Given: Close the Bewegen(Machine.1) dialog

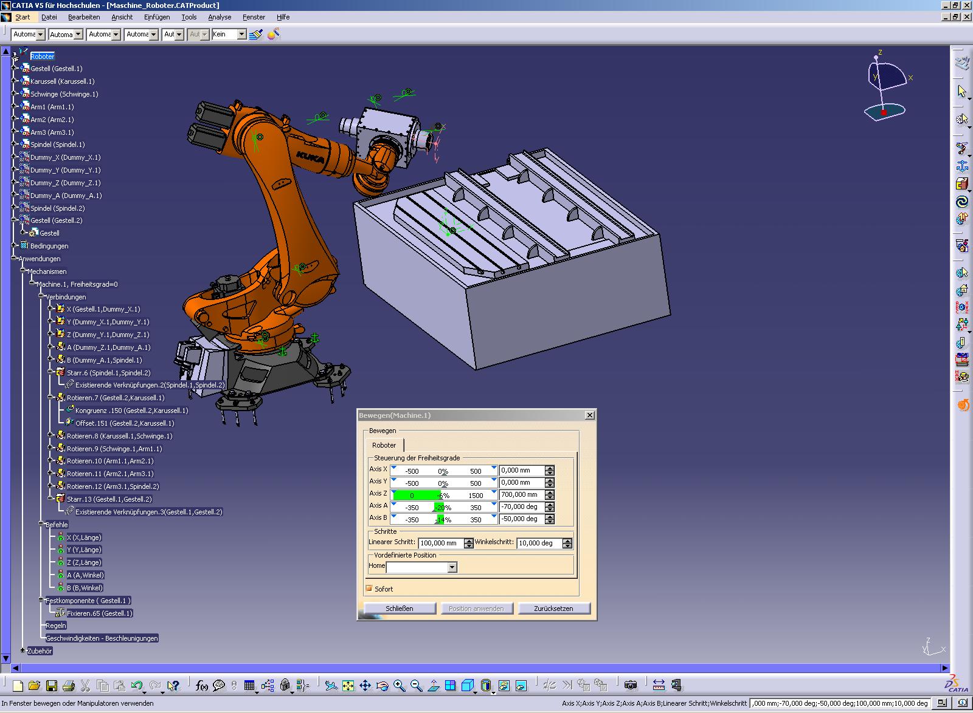Looking at the screenshot, I should pyautogui.click(x=589, y=415).
